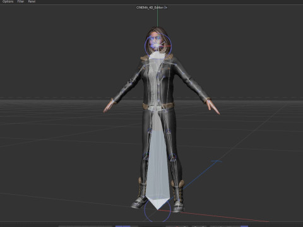Image resolution: width=303 pixels, height=227 pixels.
Task: Select the blue root circle at the feet
Action: point(157,210)
